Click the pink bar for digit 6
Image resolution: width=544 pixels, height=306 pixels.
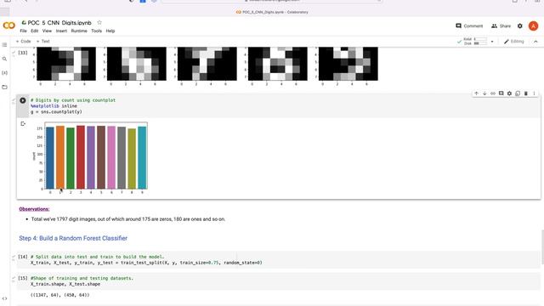111,157
